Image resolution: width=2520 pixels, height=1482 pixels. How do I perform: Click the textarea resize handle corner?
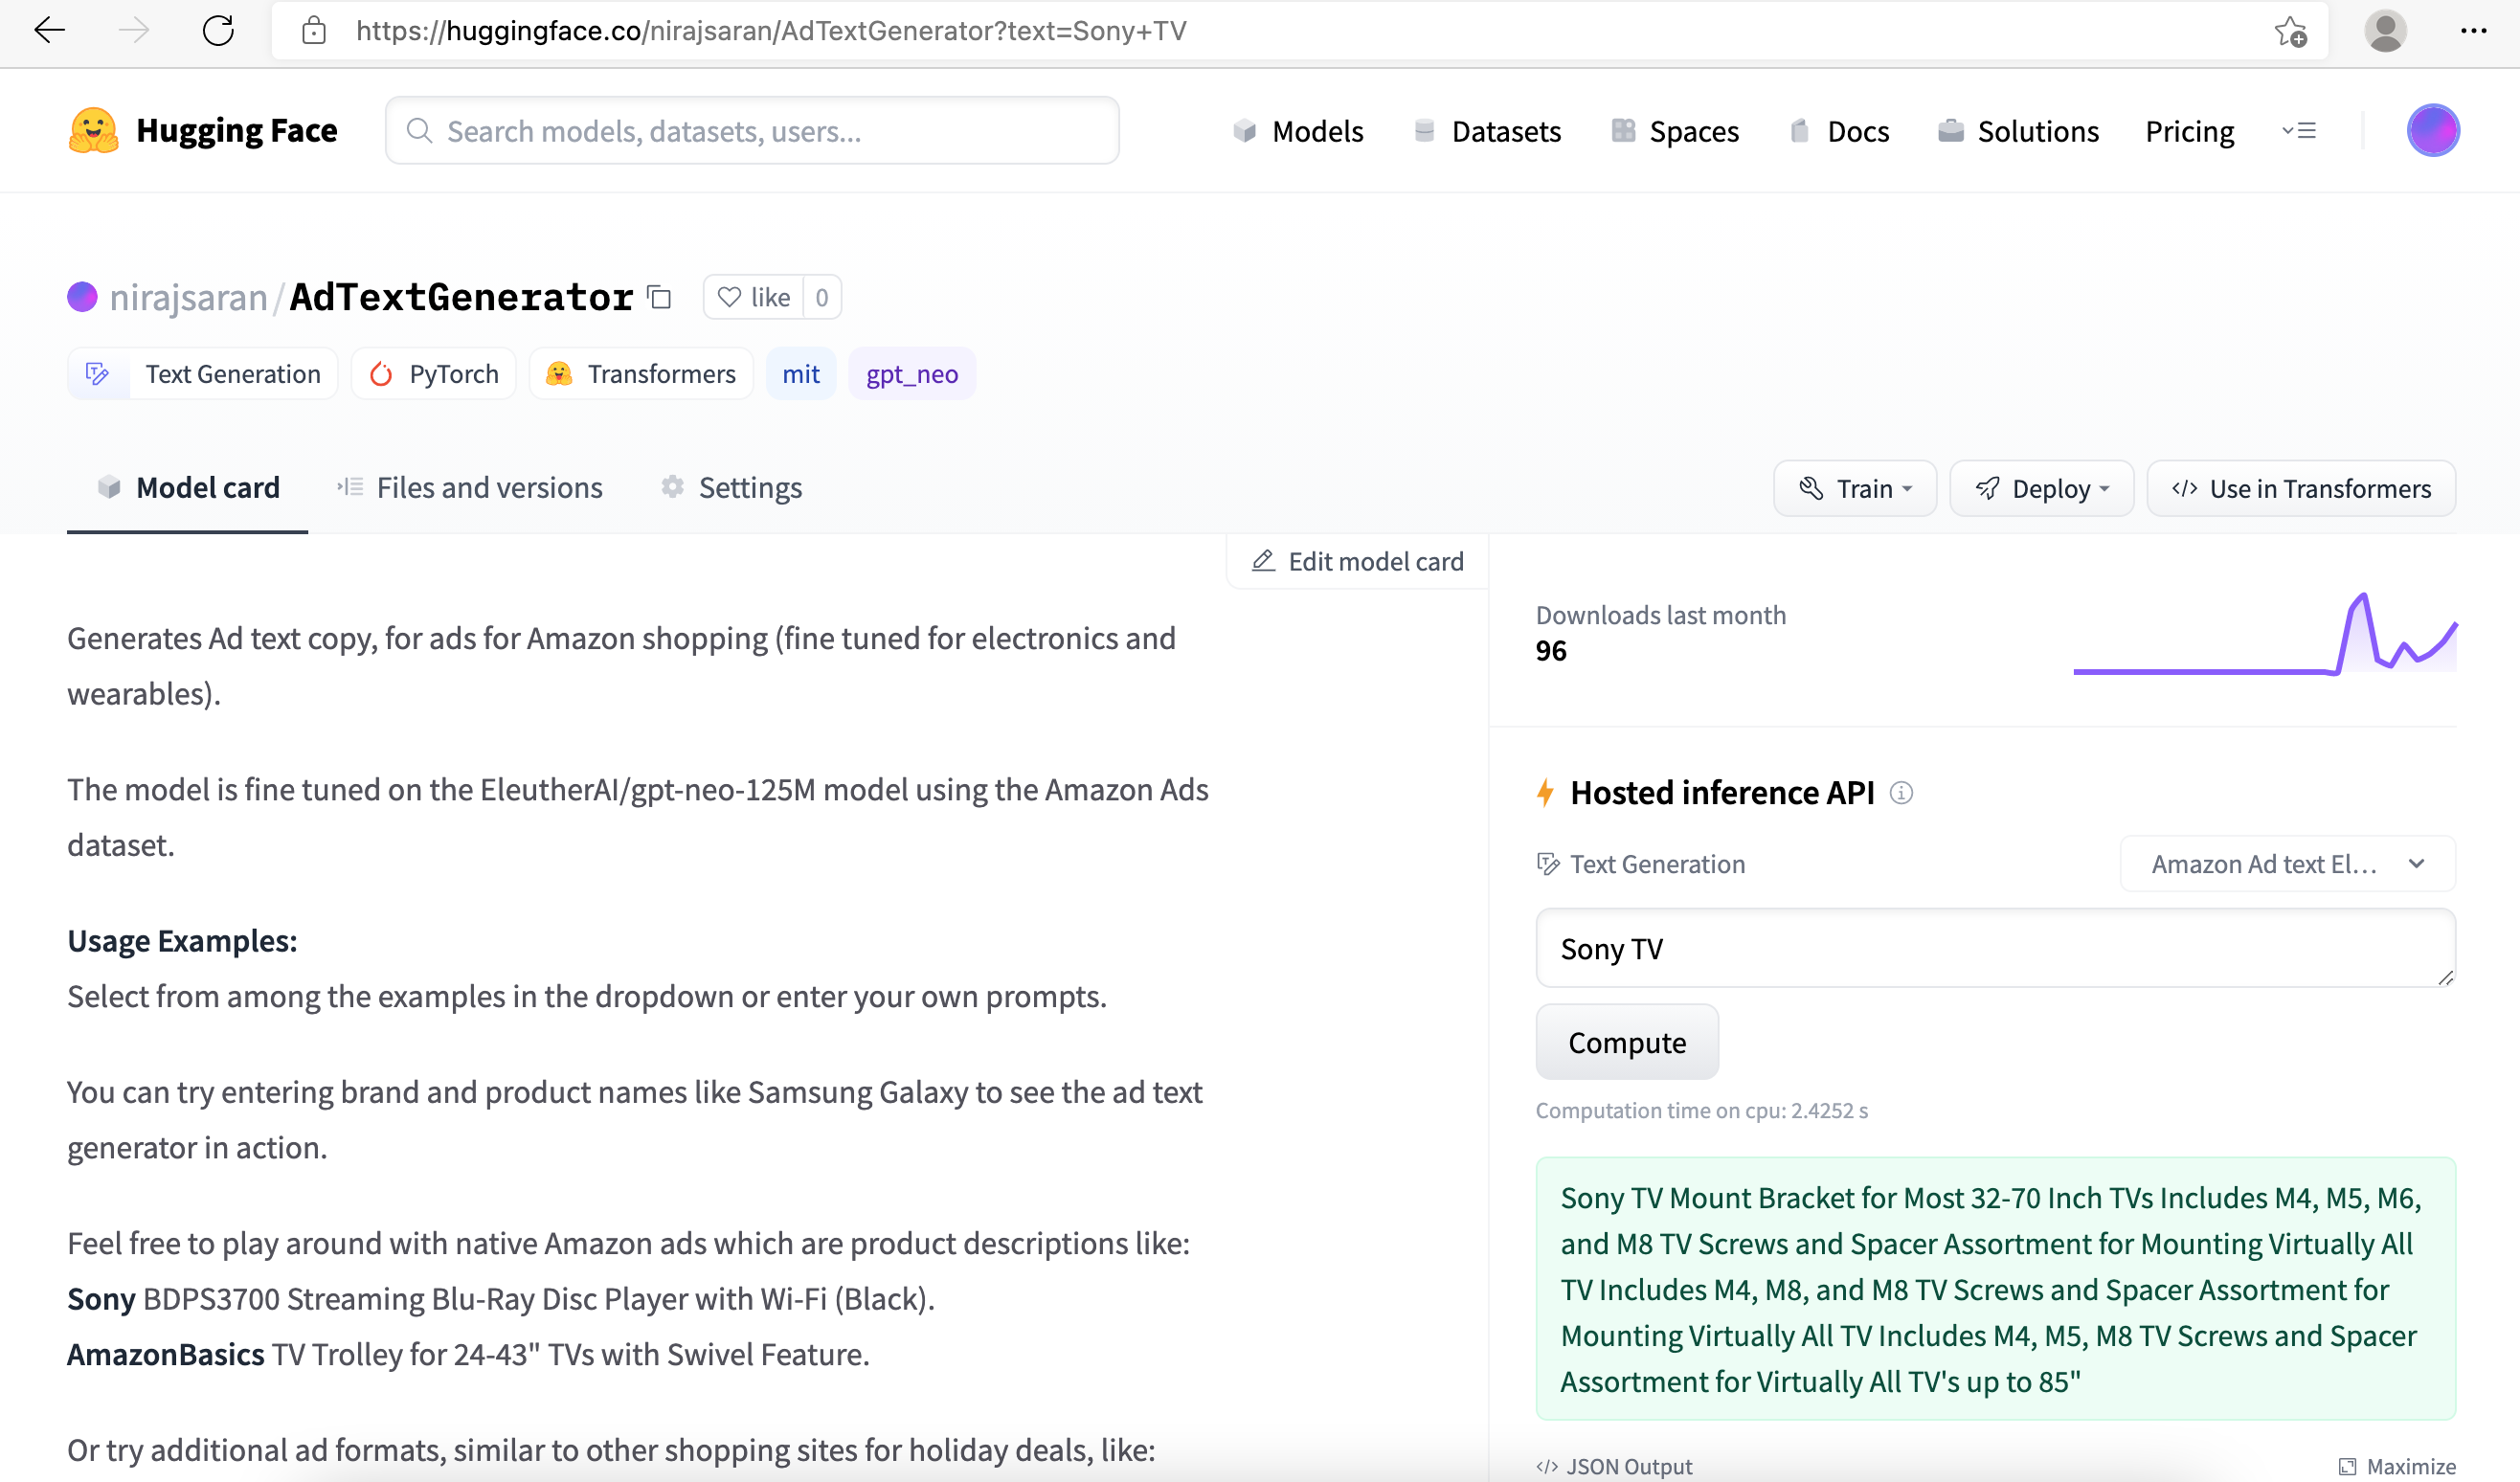pos(2445,977)
